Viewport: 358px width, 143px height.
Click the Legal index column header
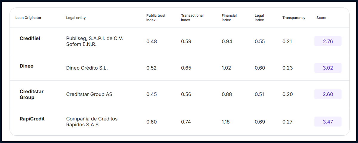click(x=259, y=18)
